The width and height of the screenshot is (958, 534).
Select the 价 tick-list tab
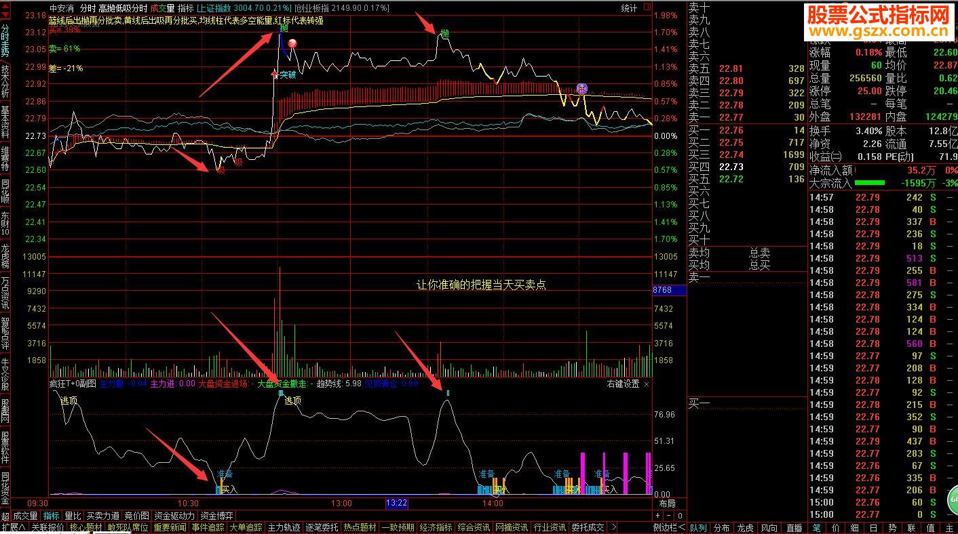835,528
